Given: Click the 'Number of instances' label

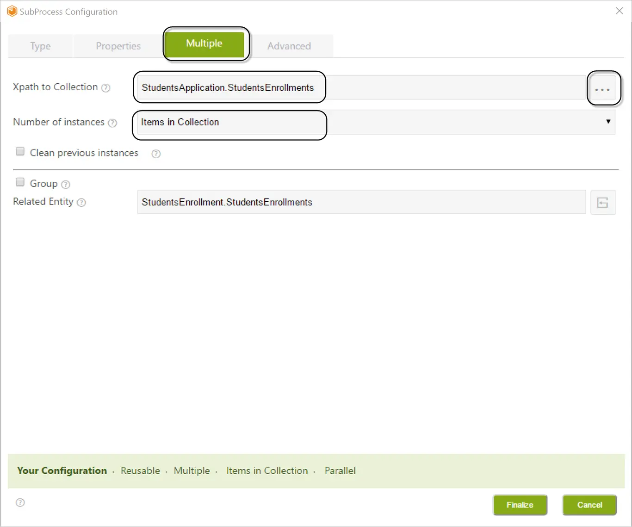Looking at the screenshot, I should [x=59, y=122].
